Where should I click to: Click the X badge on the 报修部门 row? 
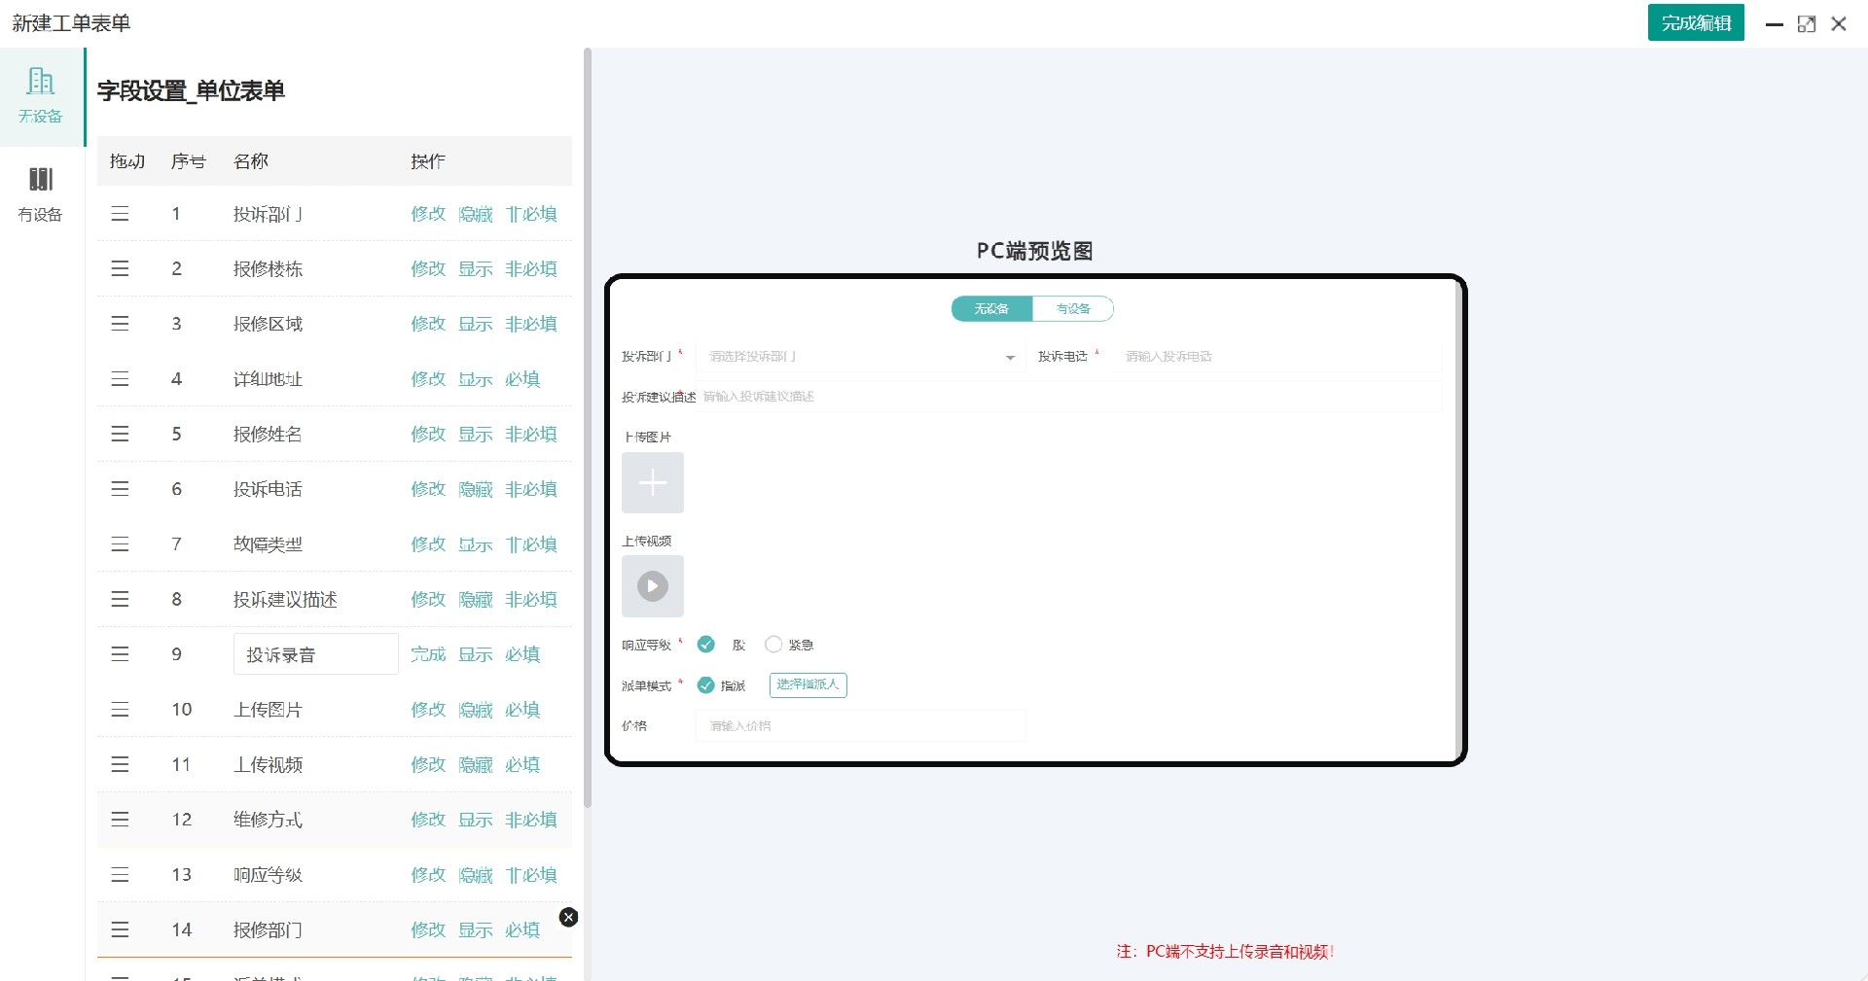[x=569, y=918]
